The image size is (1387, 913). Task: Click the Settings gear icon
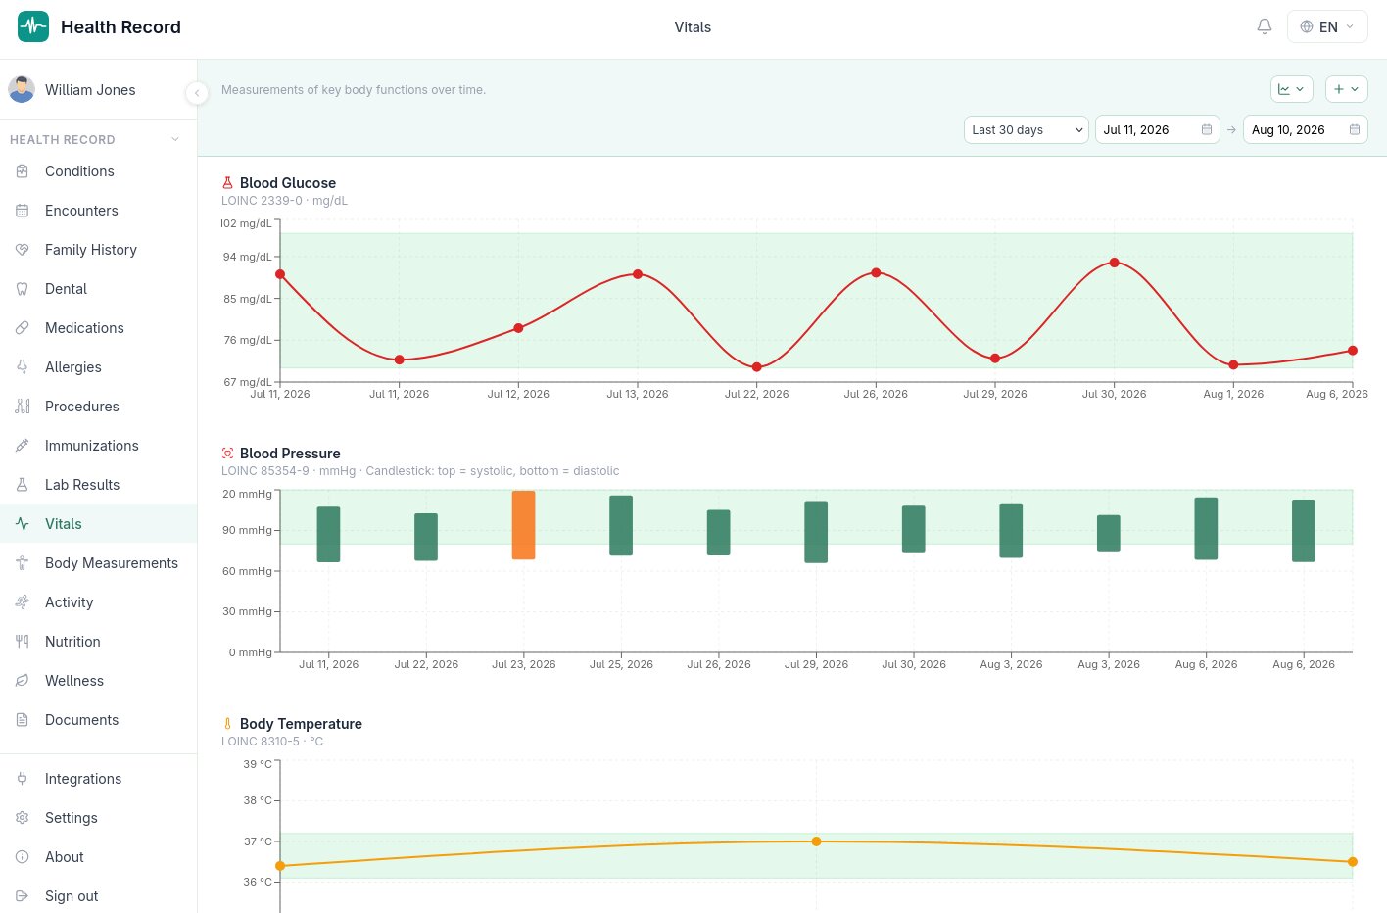[x=23, y=818]
